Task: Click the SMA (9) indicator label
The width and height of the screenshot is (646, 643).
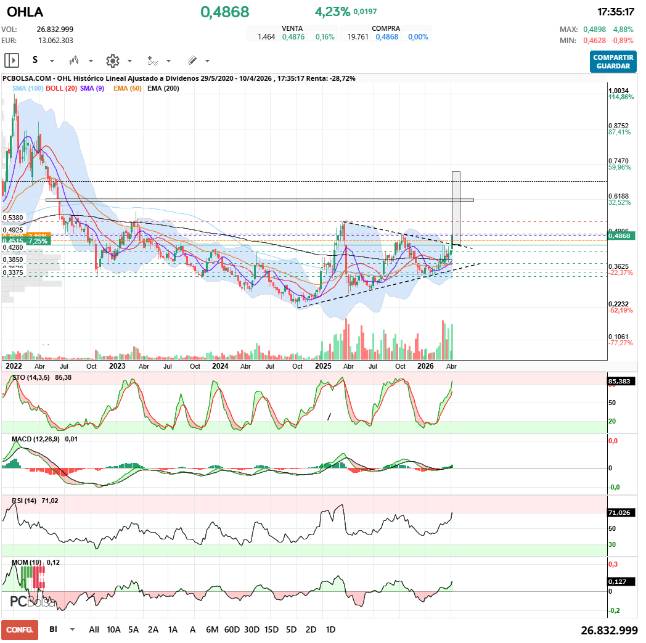Action: 92,88
